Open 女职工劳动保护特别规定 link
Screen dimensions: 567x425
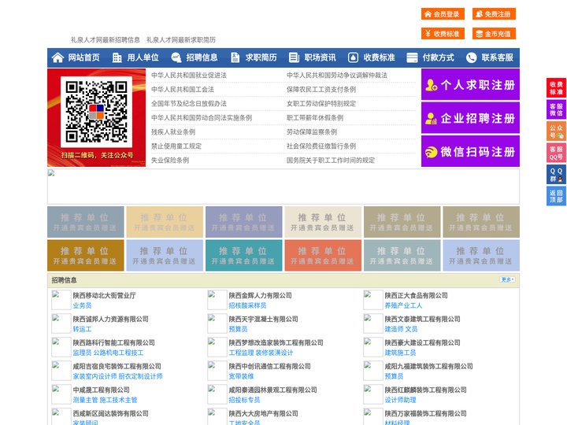click(321, 103)
